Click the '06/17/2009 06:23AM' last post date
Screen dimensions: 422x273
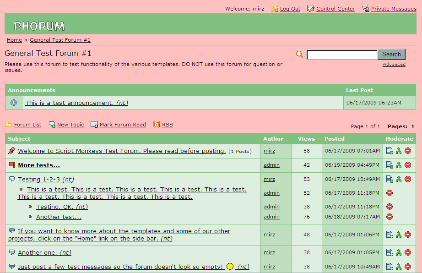point(374,103)
